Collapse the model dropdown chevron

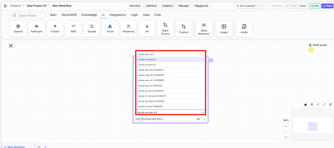[x=203, y=112]
